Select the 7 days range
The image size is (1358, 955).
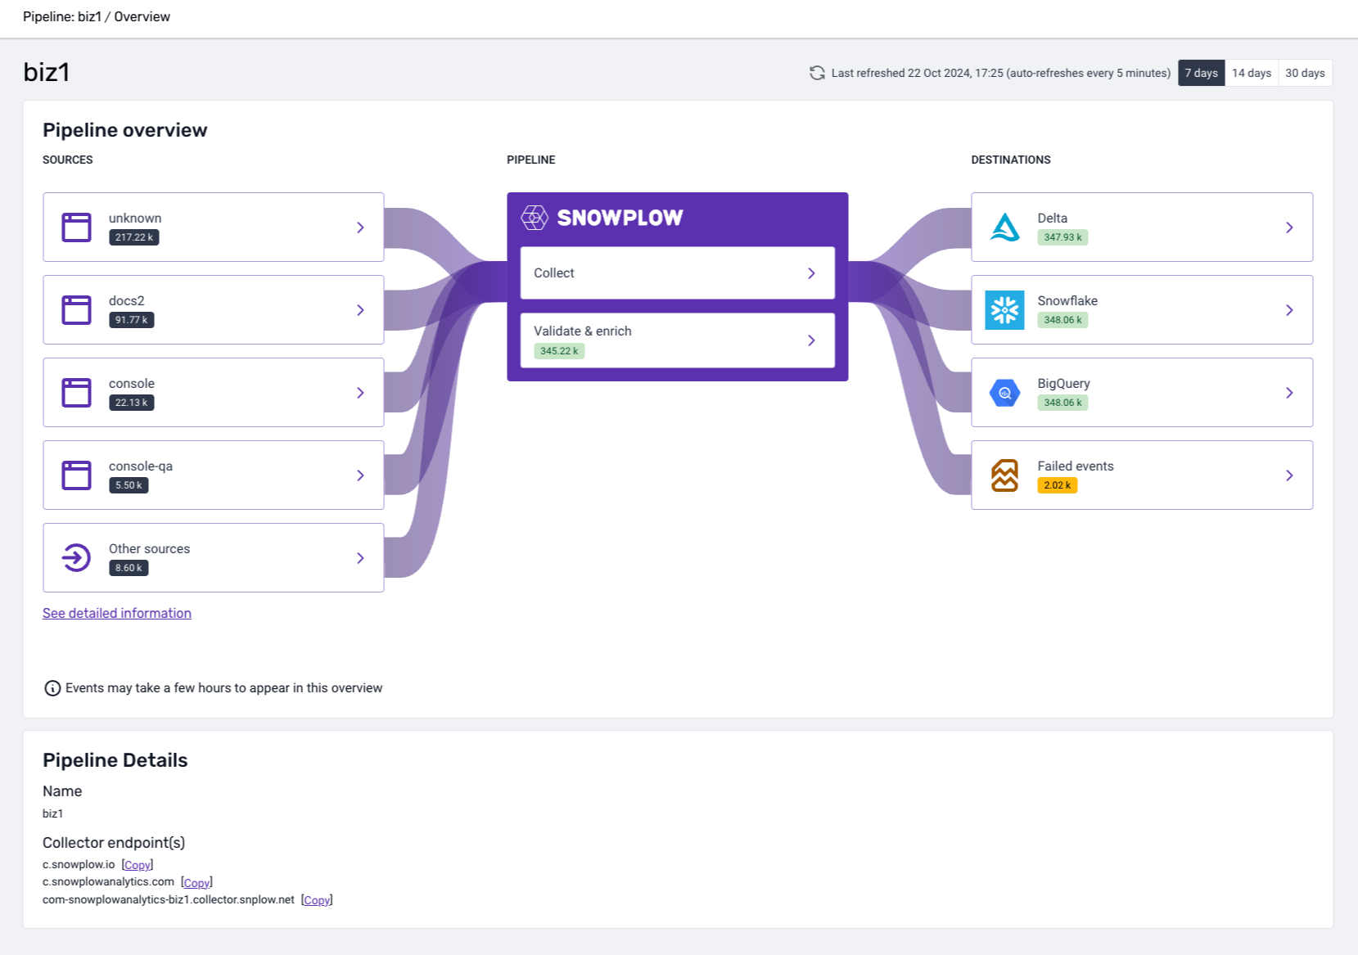point(1202,73)
